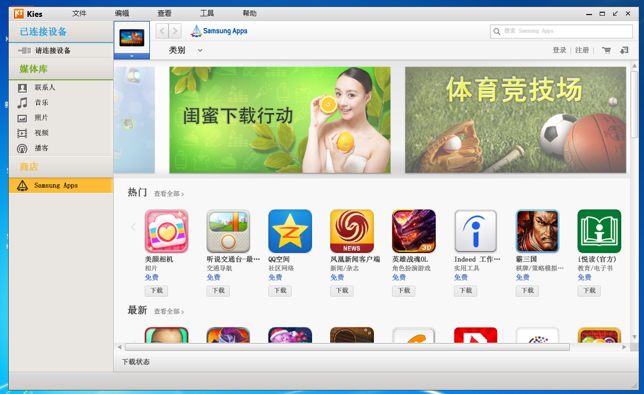Click the mini-mode diagonal arrow window button
This screenshot has width=644, height=394.
pos(615,13)
